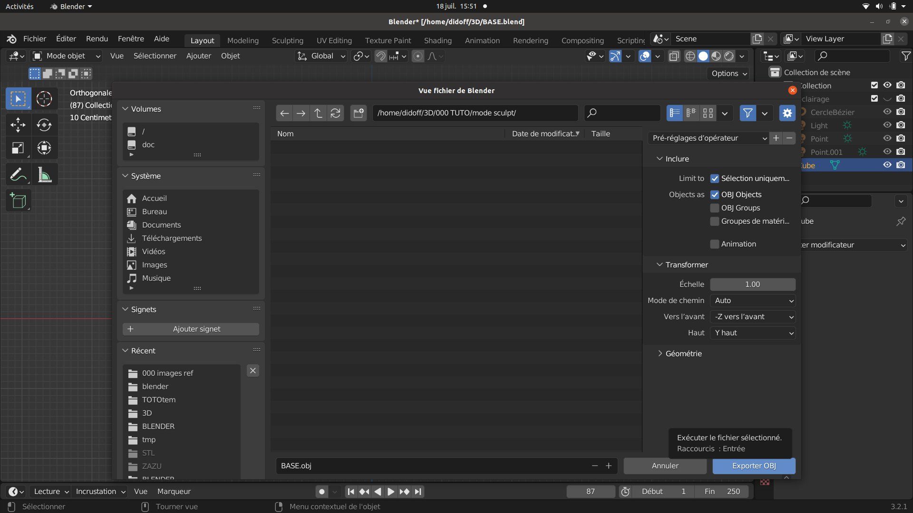Open Vers l'avant axis dropdown

pos(752,317)
